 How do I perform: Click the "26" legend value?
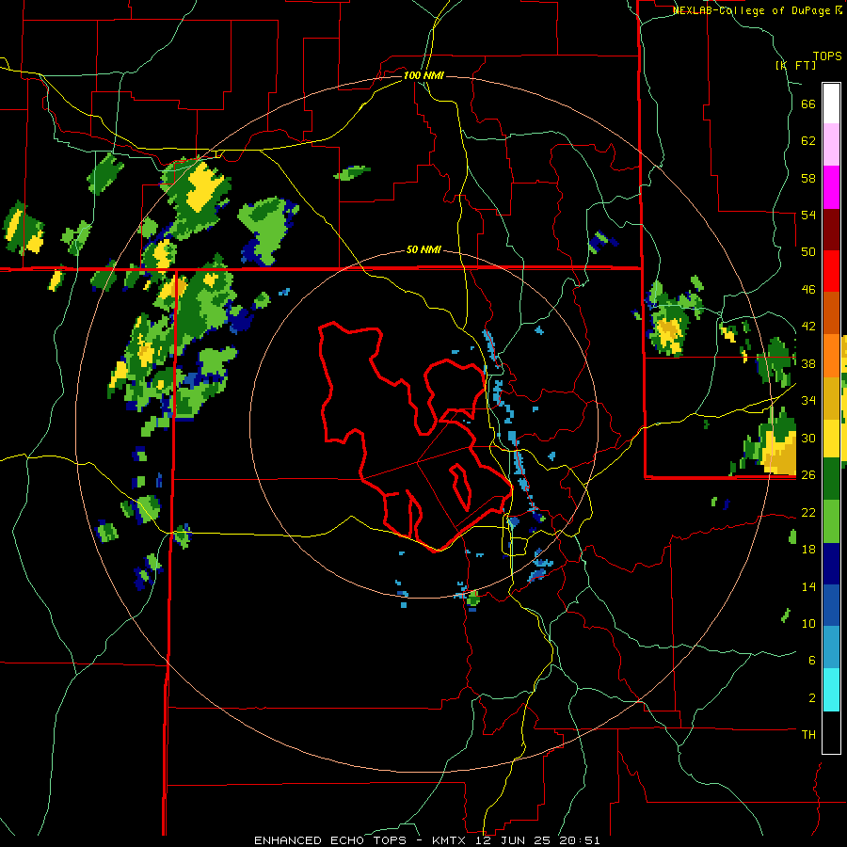tap(808, 475)
